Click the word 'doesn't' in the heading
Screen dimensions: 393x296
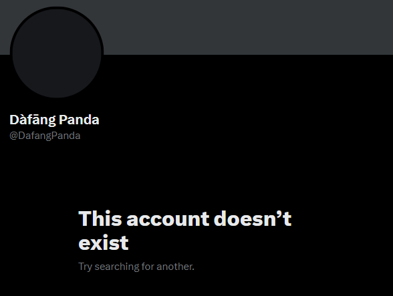pyautogui.click(x=253, y=218)
